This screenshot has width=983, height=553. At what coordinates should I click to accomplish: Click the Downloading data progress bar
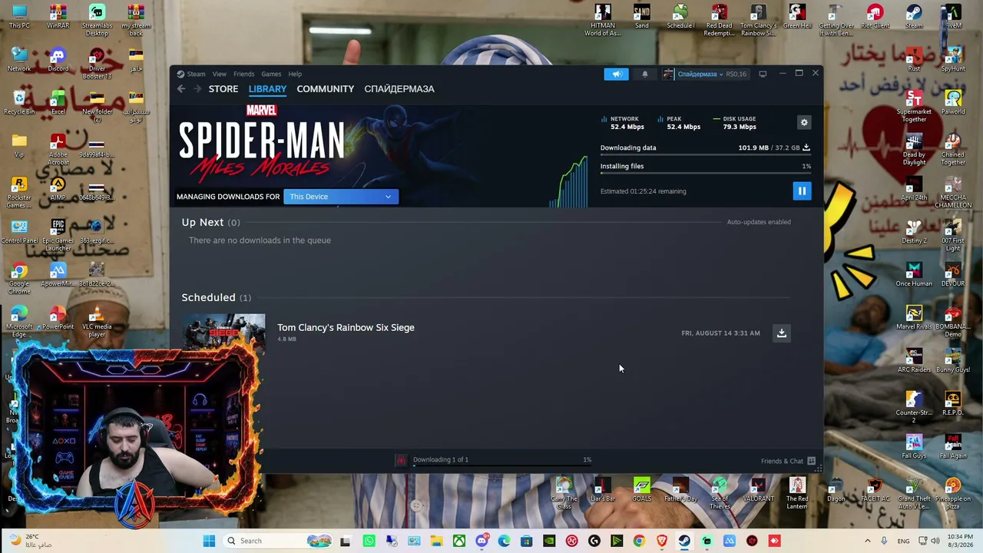pos(706,155)
